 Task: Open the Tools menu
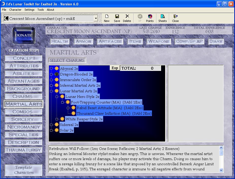[41, 10]
